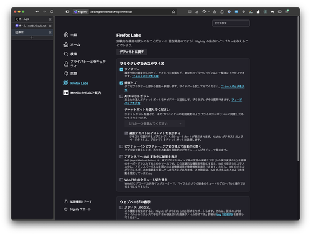Disable the 垂直タブ checkbox
Image resolution: width=311 pixels, height=235 pixels.
[121, 83]
